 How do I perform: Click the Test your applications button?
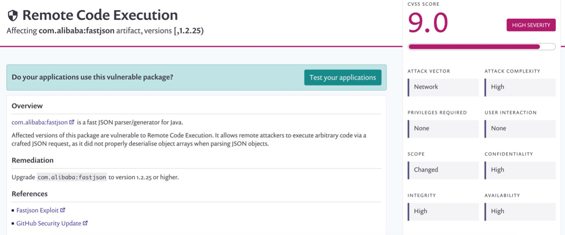[x=343, y=77]
